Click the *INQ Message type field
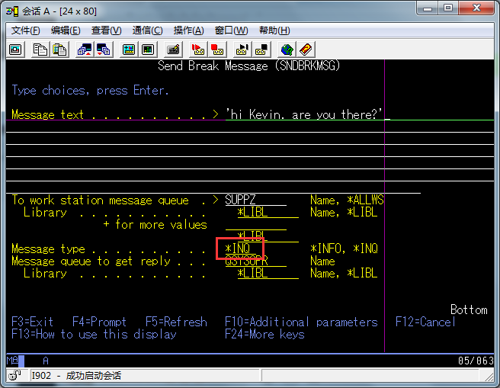 coord(240,249)
